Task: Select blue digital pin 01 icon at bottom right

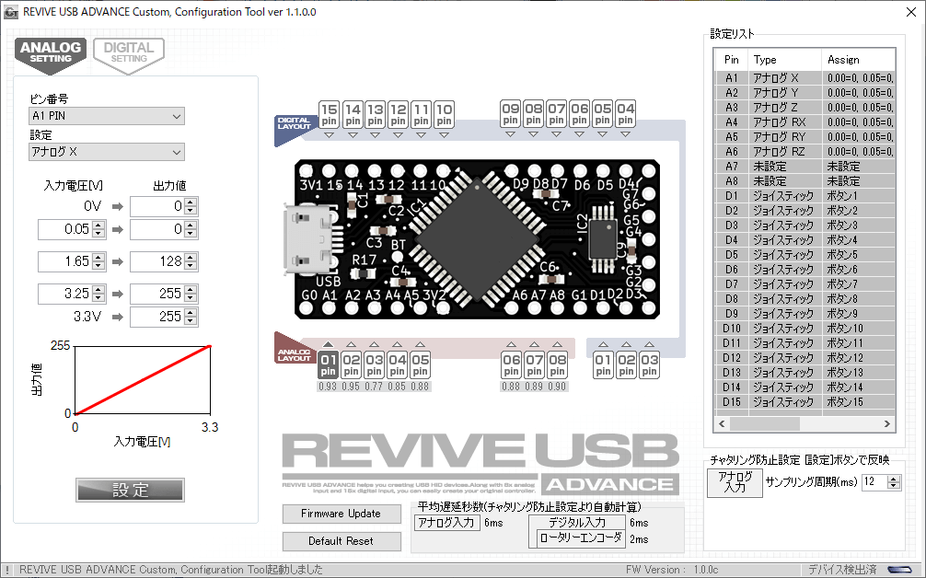Action: coord(603,365)
